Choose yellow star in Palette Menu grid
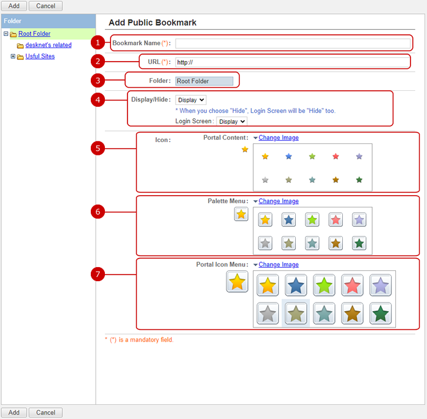This screenshot has height=419, width=427. [x=265, y=220]
